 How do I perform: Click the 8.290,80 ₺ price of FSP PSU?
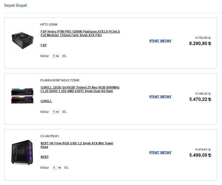(x=200, y=43)
